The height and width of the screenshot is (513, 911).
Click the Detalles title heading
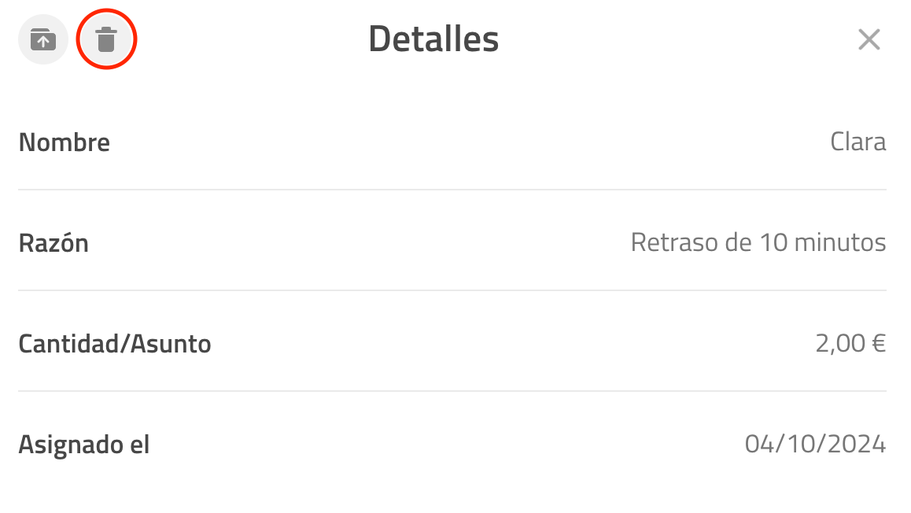coord(433,39)
